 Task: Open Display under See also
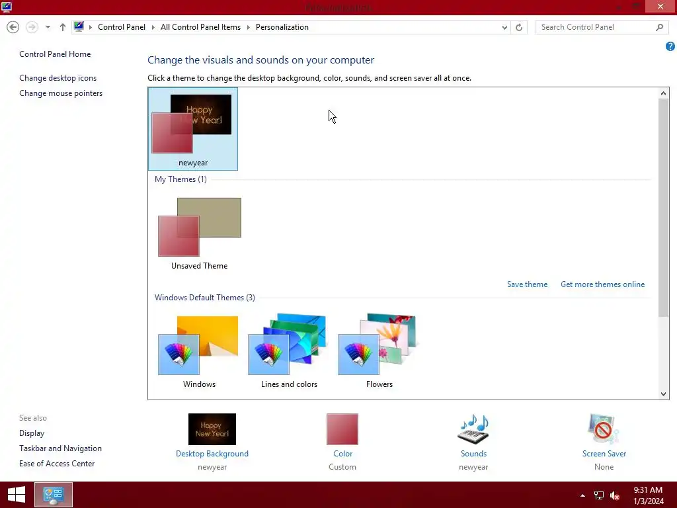click(32, 433)
